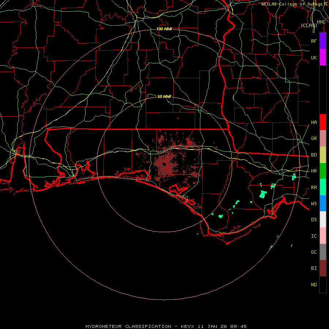329x329 pixels.
Task: Click the NEXLAB-College of DuPage text
Action: 292,4
